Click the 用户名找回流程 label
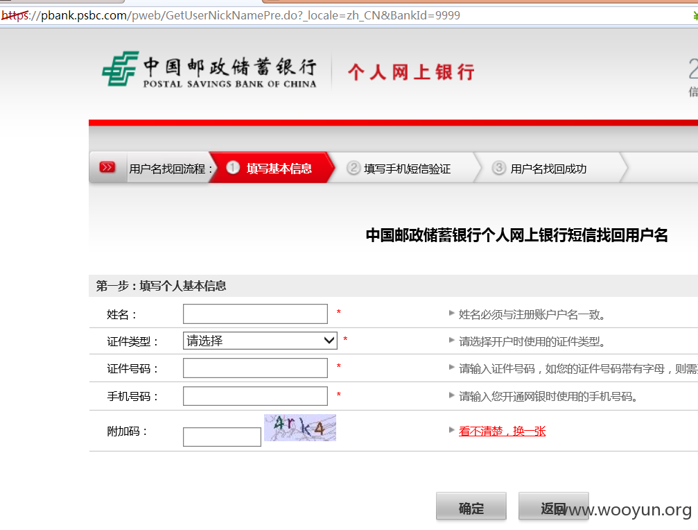The image size is (698, 530). tap(171, 169)
